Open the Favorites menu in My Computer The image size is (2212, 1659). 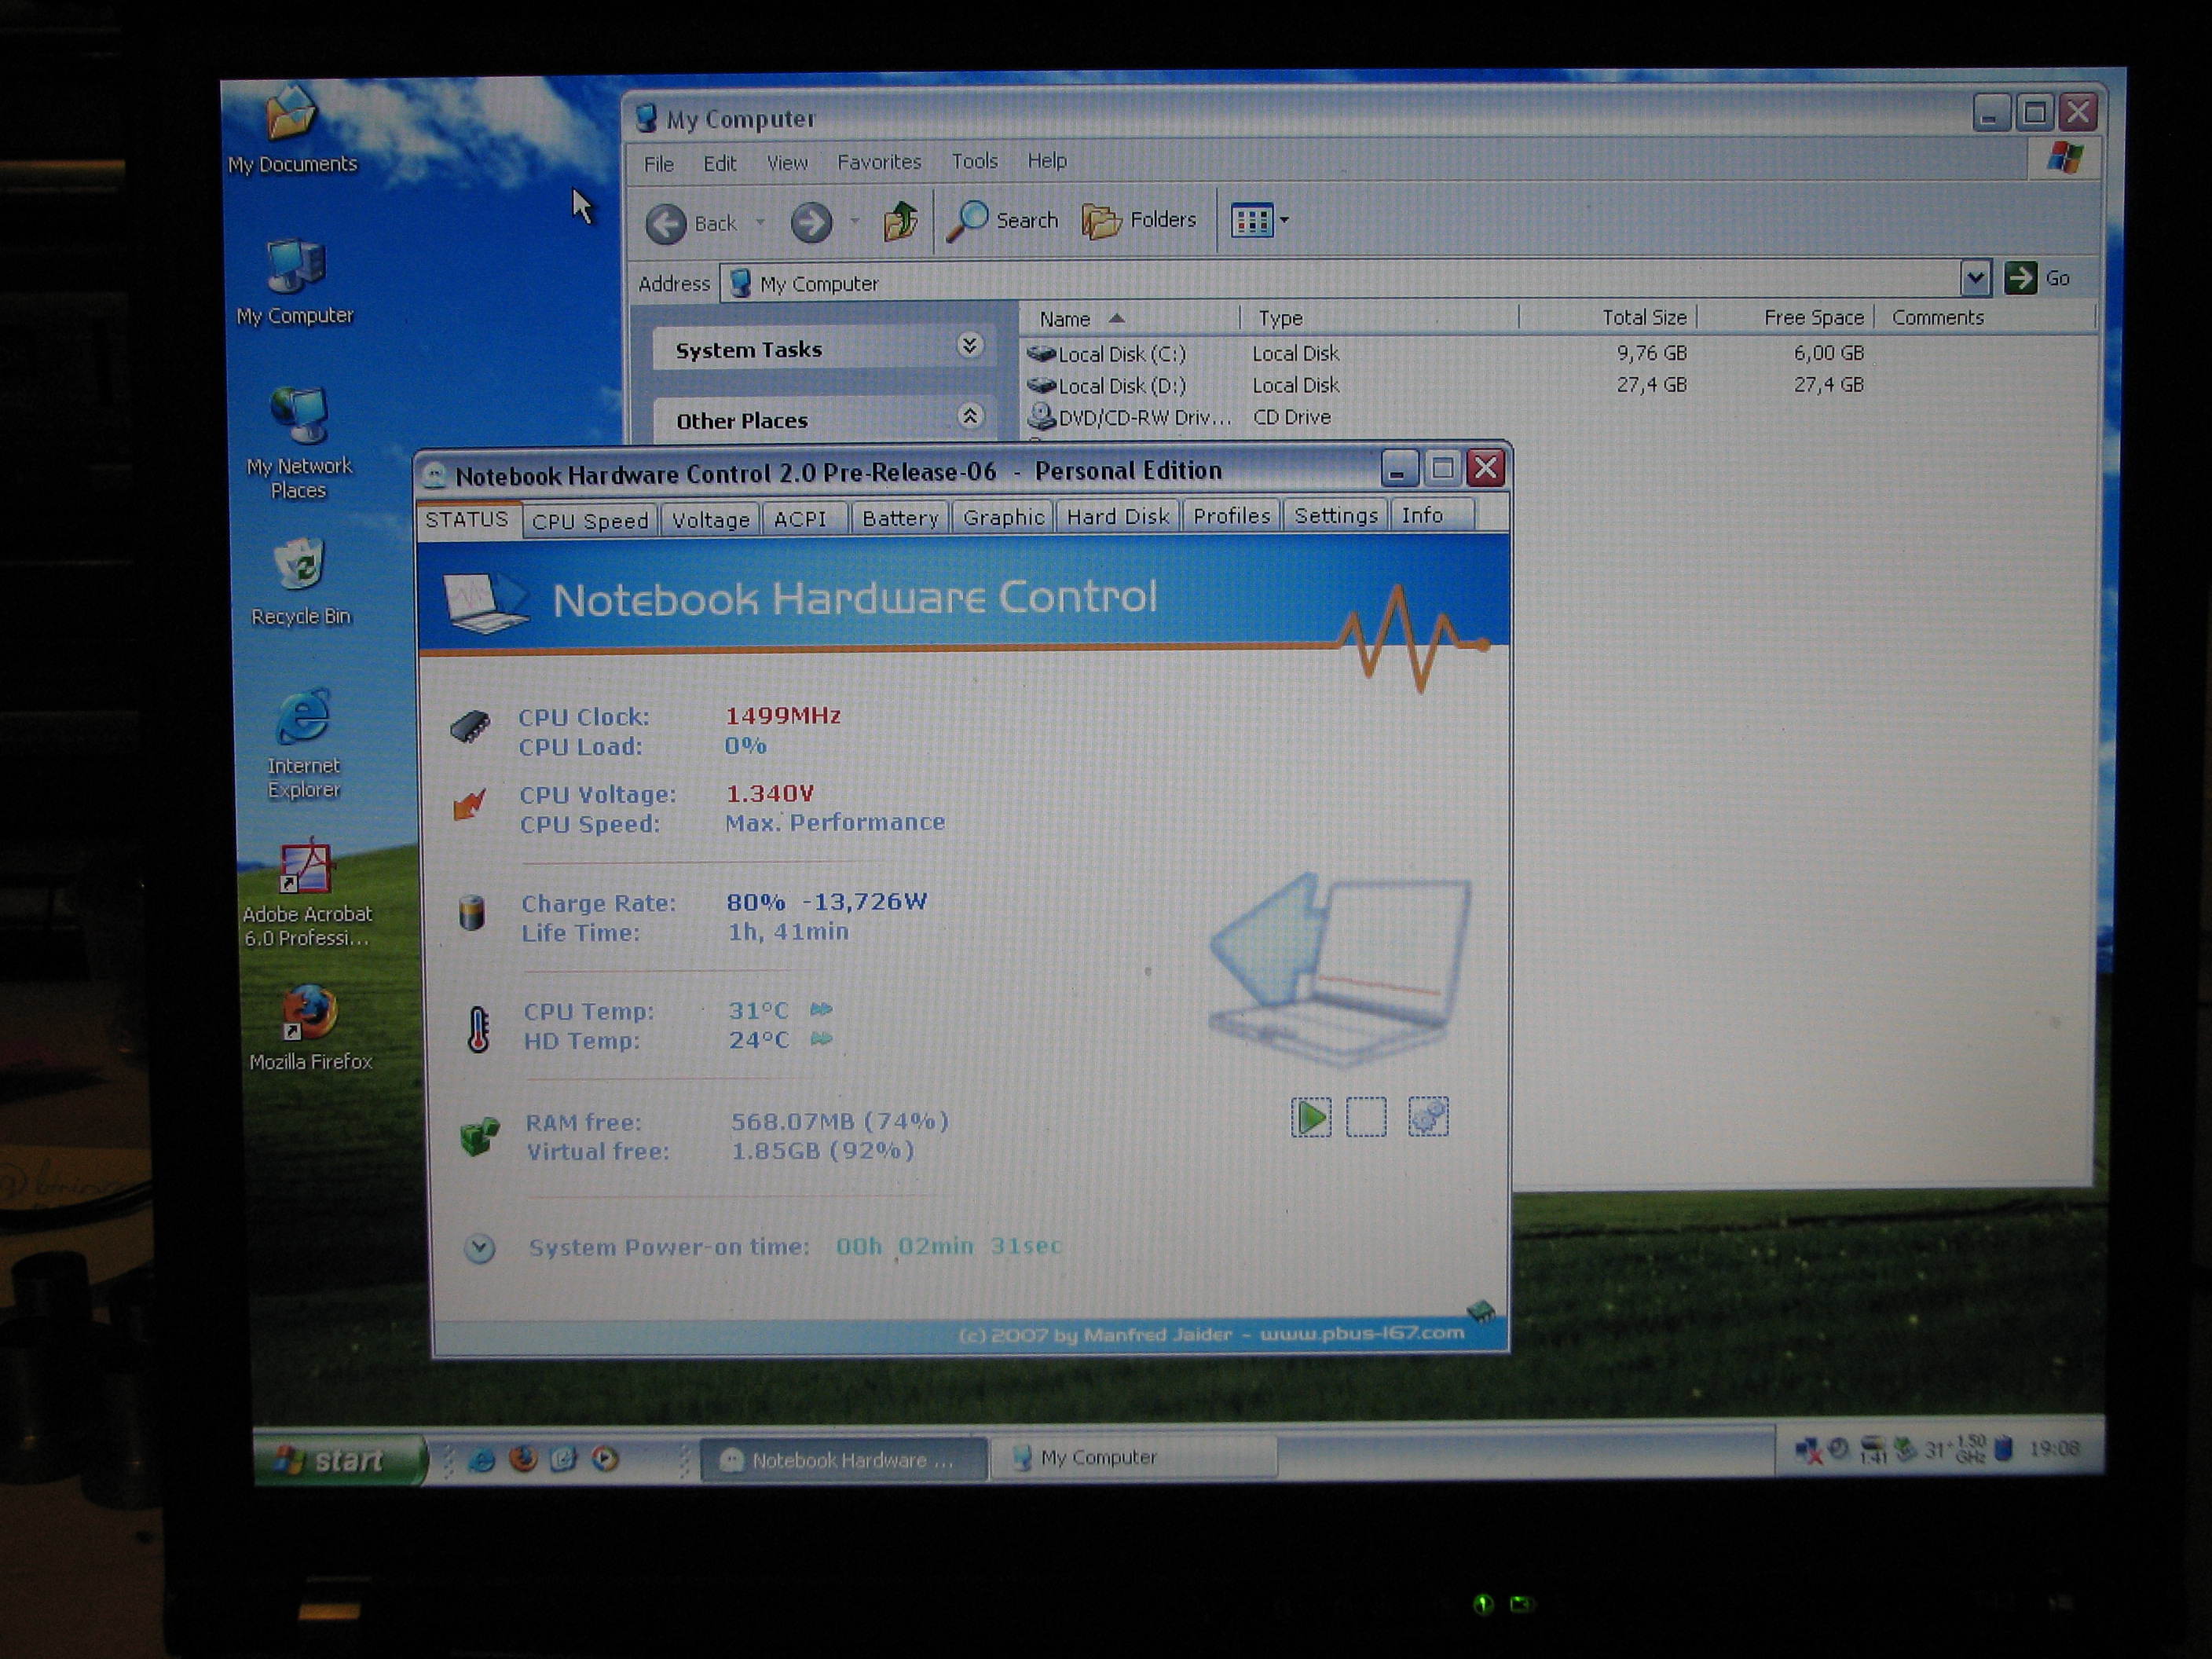coord(879,161)
